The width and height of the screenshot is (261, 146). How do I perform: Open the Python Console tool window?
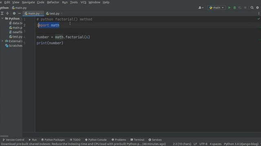[x=96, y=140]
